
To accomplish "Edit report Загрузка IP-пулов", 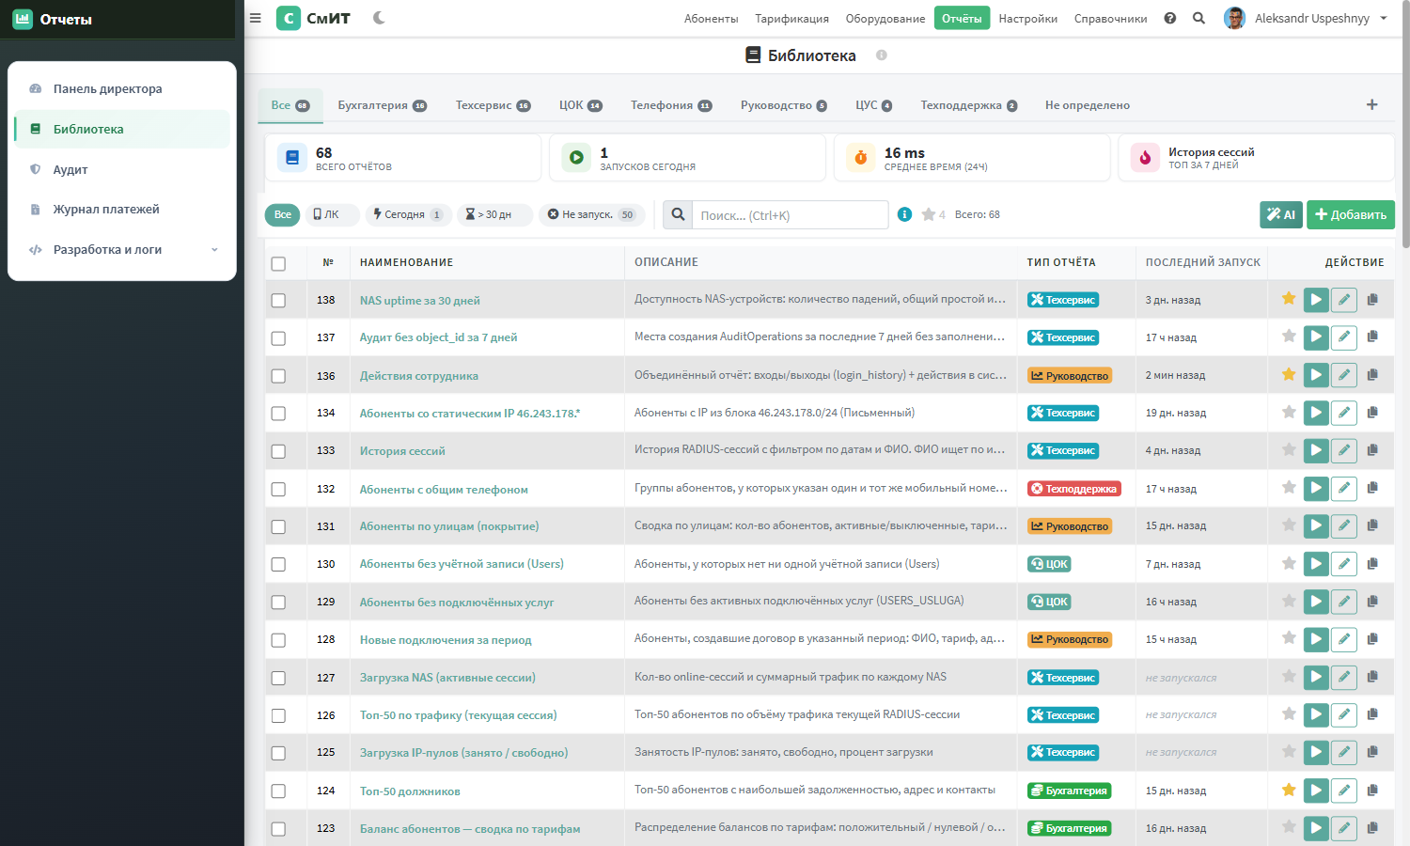I will [1344, 752].
